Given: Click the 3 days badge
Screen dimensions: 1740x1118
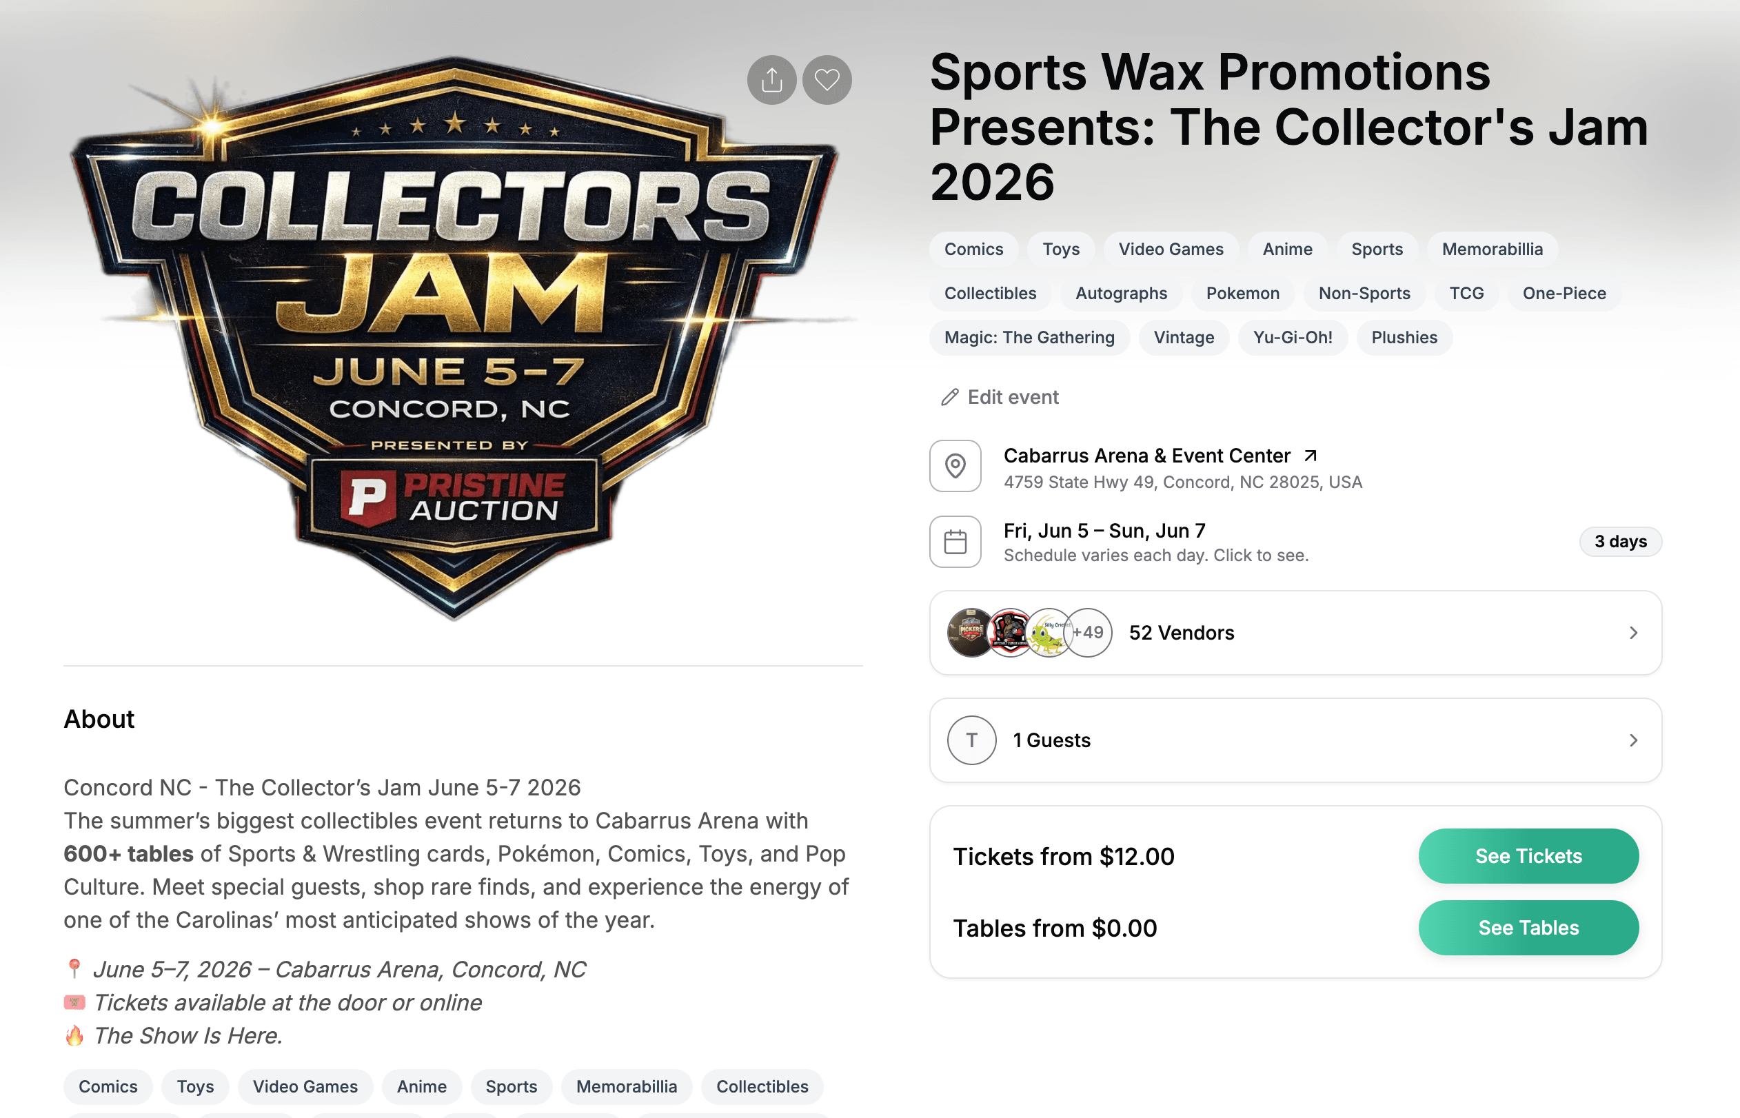Looking at the screenshot, I should (1619, 542).
